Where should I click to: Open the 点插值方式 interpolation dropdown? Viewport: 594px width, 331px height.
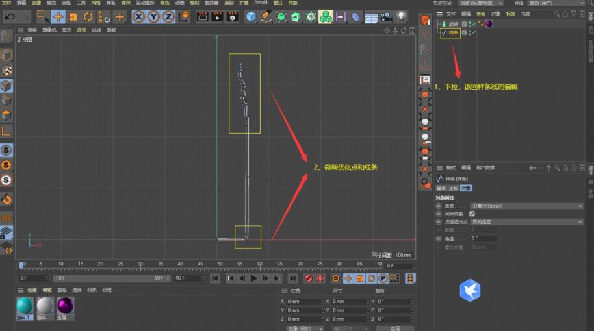[526, 222]
